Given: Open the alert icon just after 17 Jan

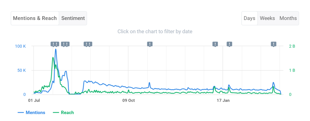Looking at the screenshot, I should (229, 44).
